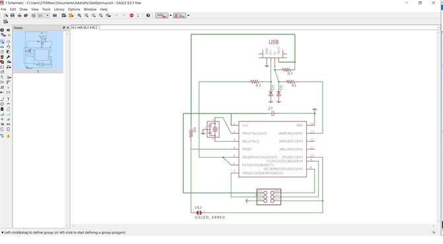
Task: Select the Move tool in the palette
Action: point(8,42)
